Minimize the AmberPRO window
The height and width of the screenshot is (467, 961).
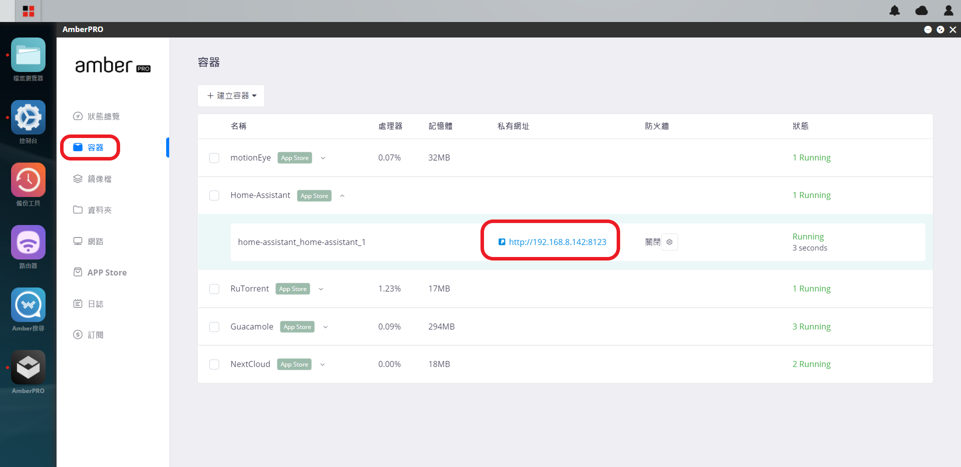[927, 29]
